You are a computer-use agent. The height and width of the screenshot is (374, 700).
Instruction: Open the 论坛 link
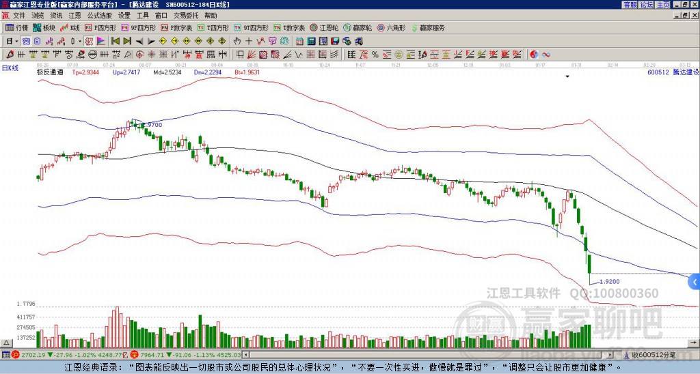pyautogui.click(x=647, y=5)
